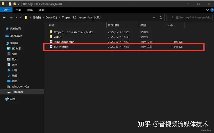Viewport: 214px width, 133px height.
Task: Click size 1,496 KB of joinoutput.mp4
Action: point(177,42)
